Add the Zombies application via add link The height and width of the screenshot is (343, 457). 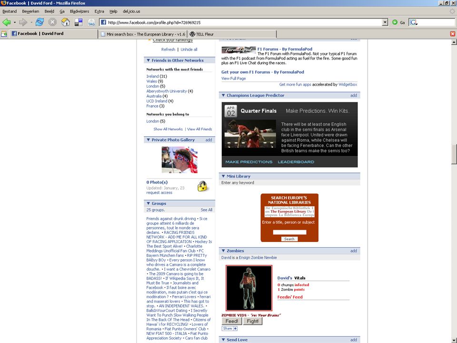(354, 251)
